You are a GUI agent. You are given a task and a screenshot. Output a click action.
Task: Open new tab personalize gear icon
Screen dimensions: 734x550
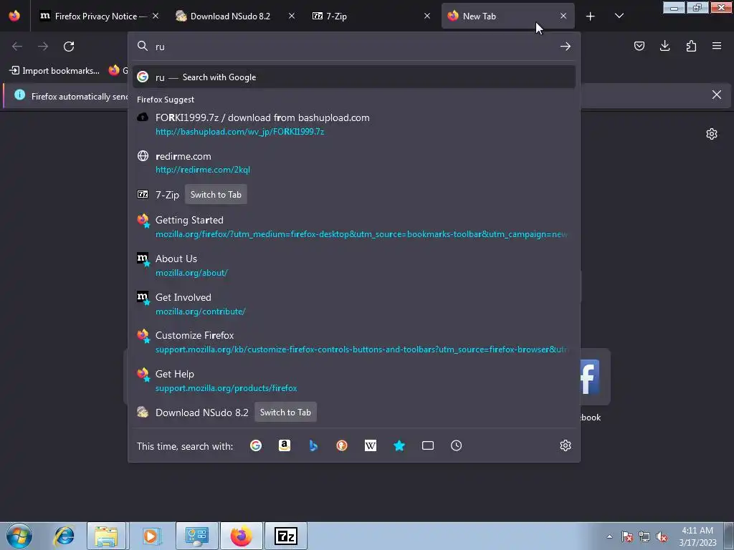pyautogui.click(x=712, y=134)
